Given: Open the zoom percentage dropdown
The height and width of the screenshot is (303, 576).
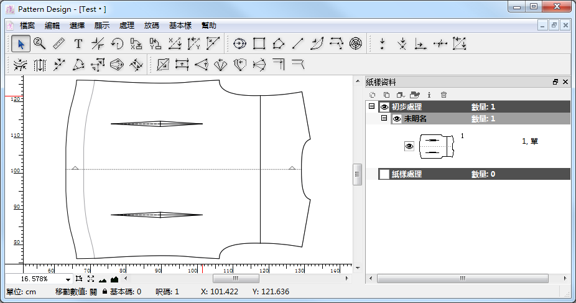Looking at the screenshot, I should point(68,280).
